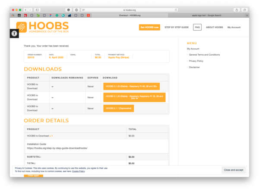Open My Account in top navigation
259x190 pixels.
tap(234, 27)
